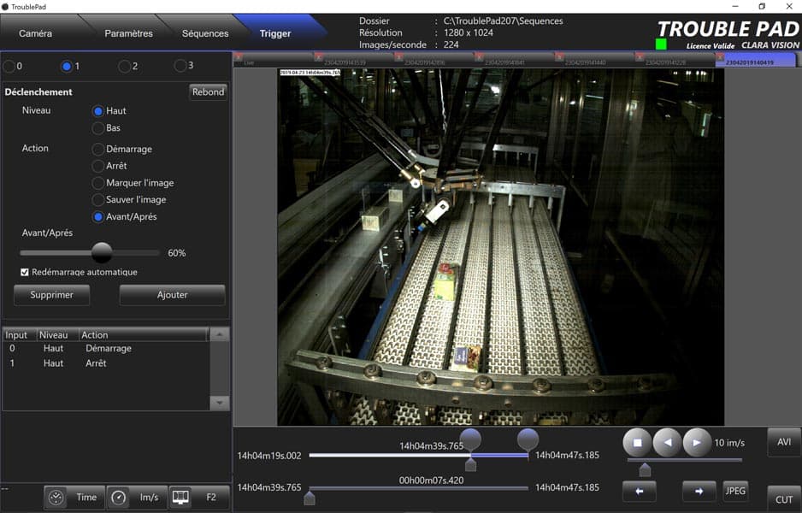Click the Input column header
Image resolution: width=802 pixels, height=513 pixels.
pos(20,335)
